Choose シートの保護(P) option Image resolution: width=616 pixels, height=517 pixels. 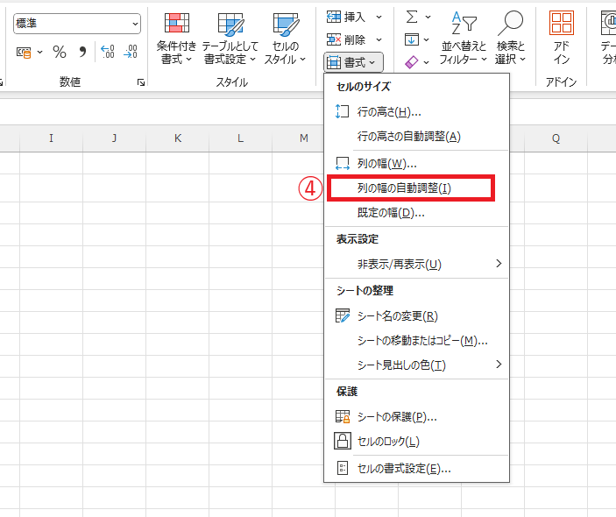point(416,416)
